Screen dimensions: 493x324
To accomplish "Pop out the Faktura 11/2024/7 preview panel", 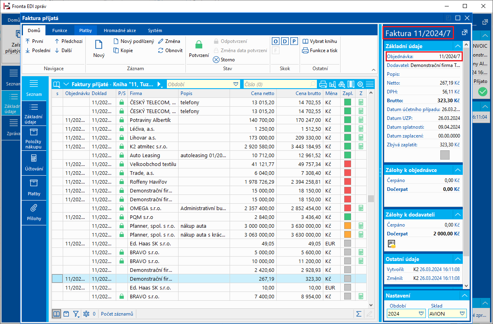I will [x=464, y=32].
